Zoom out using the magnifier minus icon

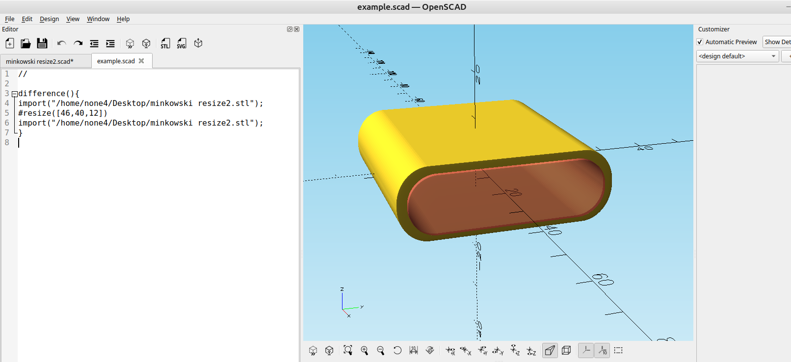point(381,350)
